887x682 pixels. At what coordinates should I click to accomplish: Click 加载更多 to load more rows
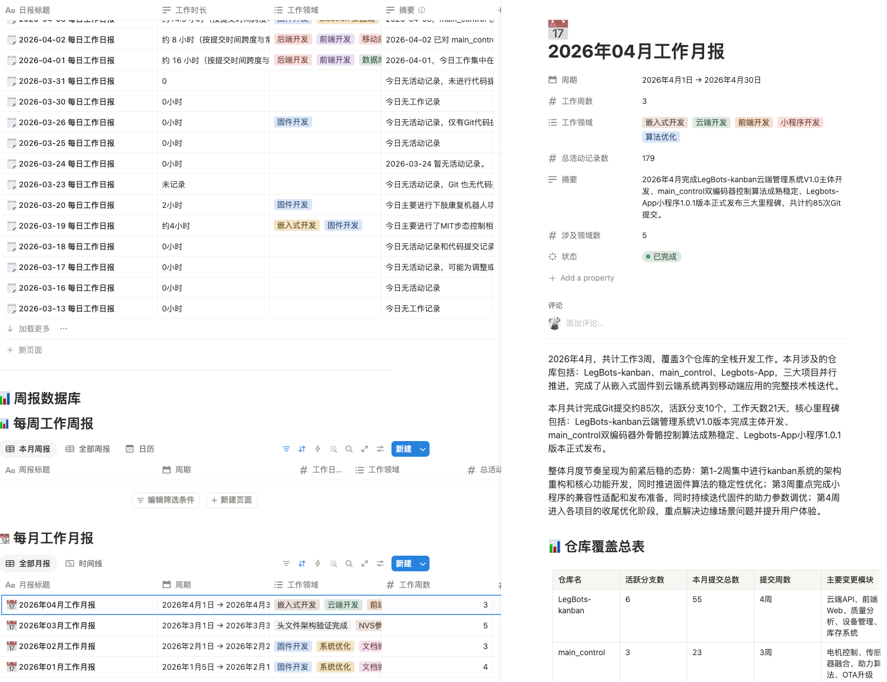[29, 329]
